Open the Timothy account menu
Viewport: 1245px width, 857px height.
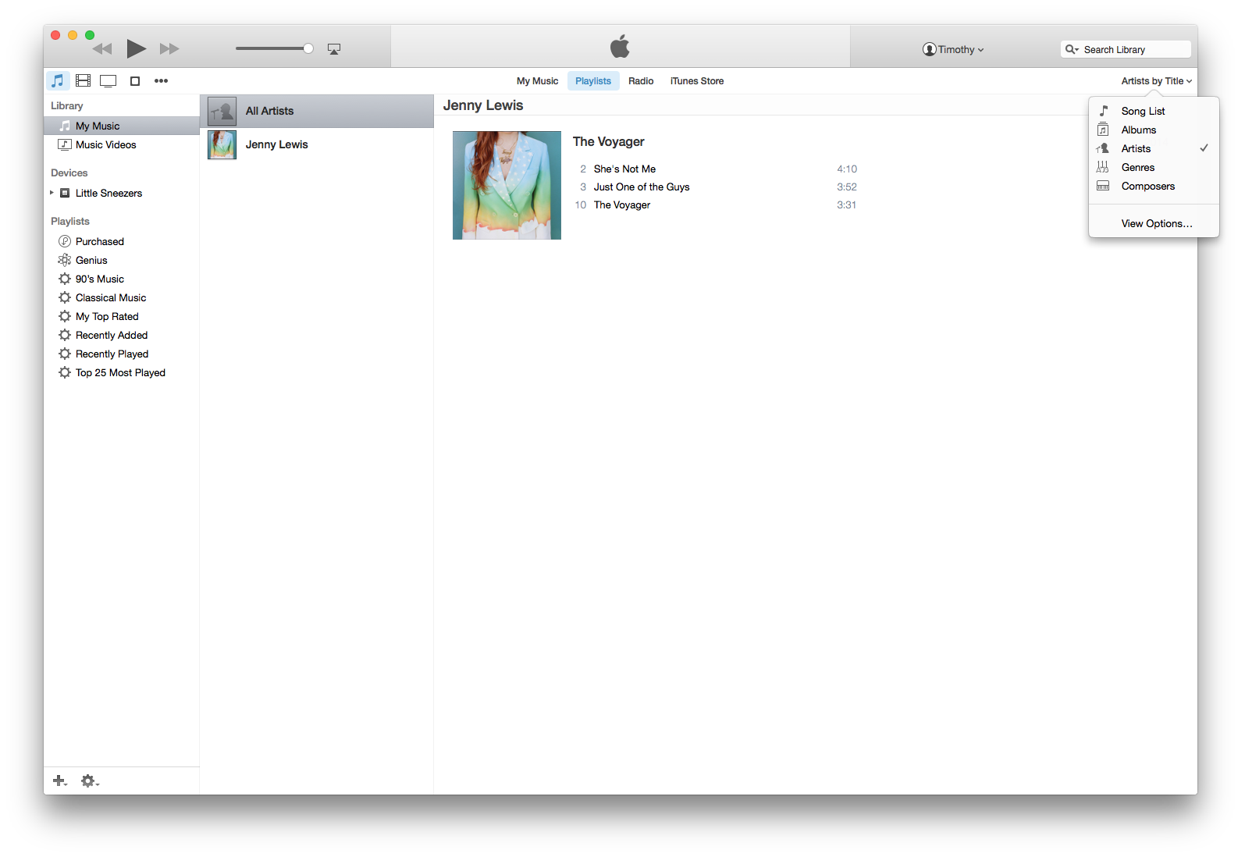pos(953,49)
